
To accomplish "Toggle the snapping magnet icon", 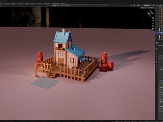I will tap(62, 5).
